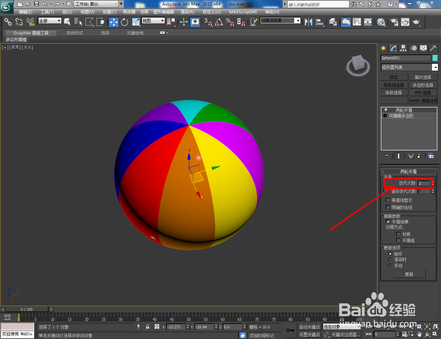Toggle Angle Snap in toolbar
This screenshot has width=441, height=339.
click(x=219, y=22)
